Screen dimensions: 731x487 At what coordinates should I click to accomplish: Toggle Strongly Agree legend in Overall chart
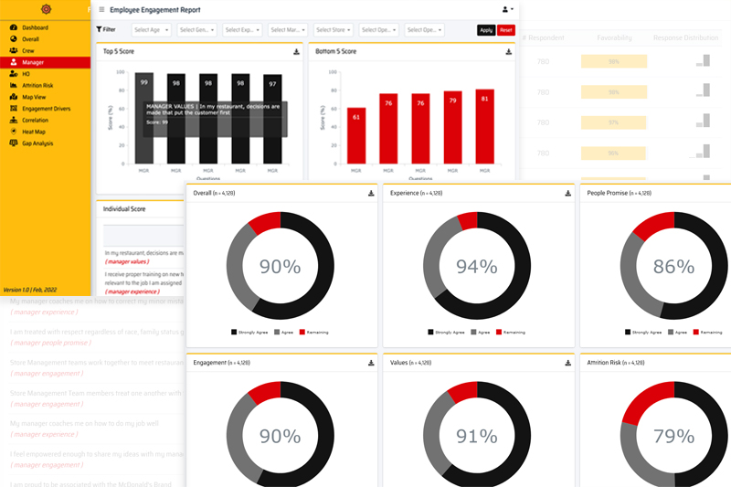249,333
